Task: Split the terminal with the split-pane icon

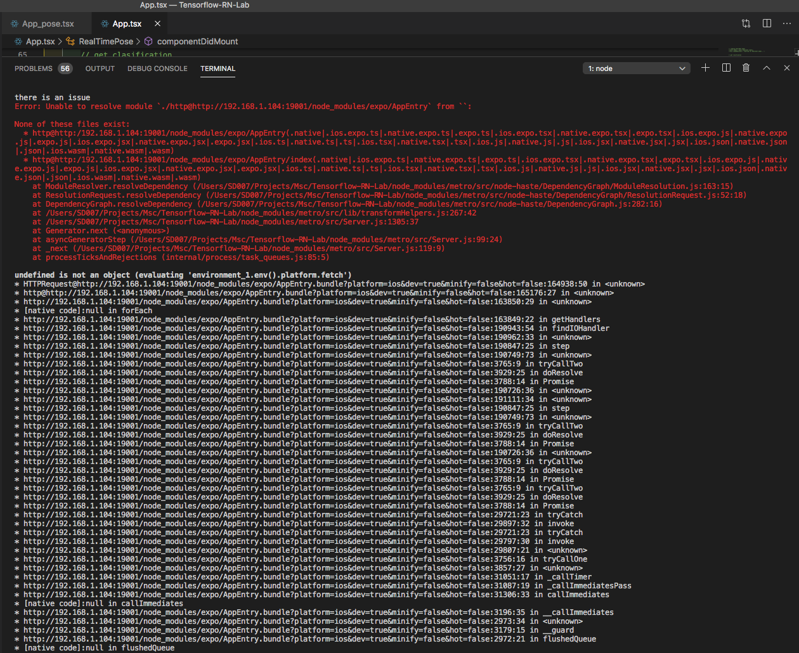Action: (x=725, y=68)
